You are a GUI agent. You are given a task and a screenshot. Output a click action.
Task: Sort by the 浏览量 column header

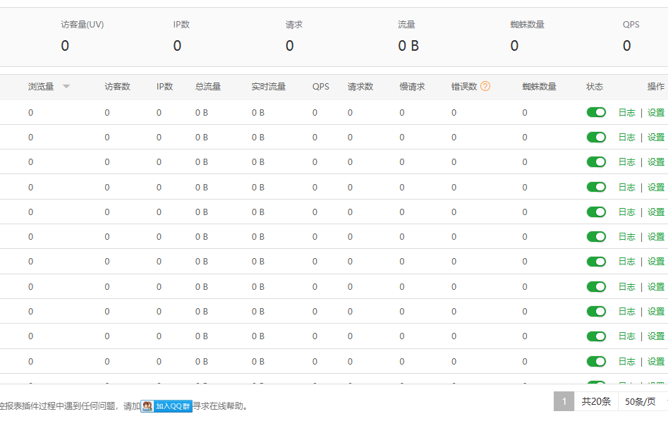coord(41,87)
